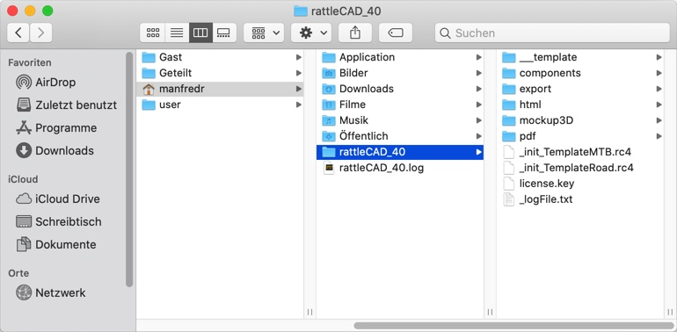Click the folder icon next to mockup3D
The width and height of the screenshot is (677, 332).
tap(509, 120)
